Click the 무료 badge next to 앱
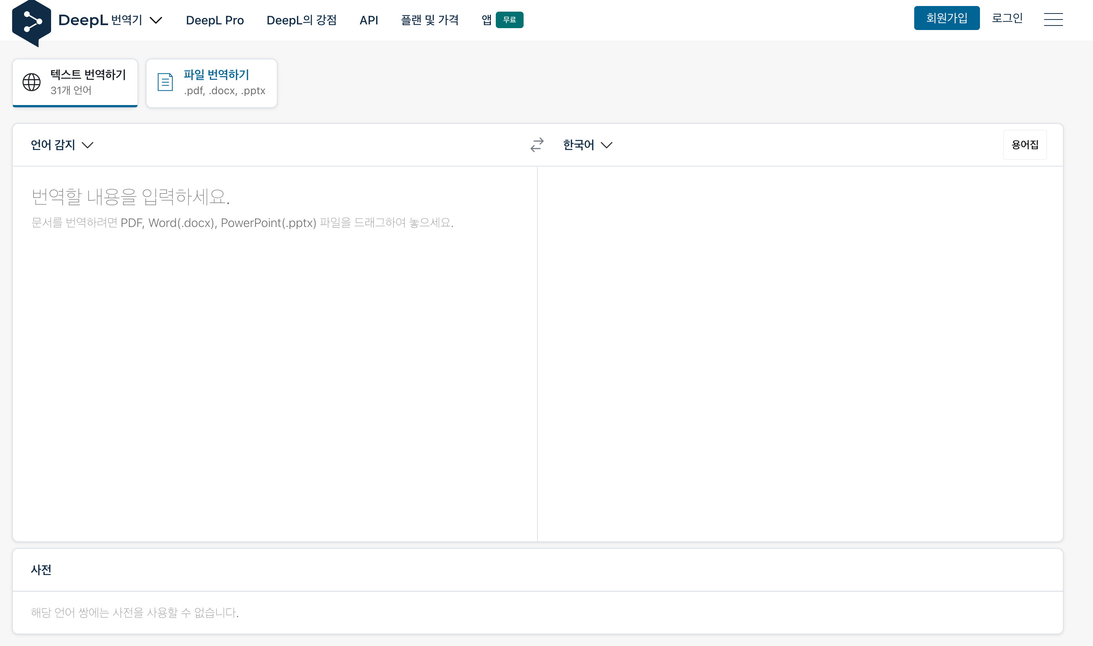Image resolution: width=1093 pixels, height=646 pixels. (509, 20)
